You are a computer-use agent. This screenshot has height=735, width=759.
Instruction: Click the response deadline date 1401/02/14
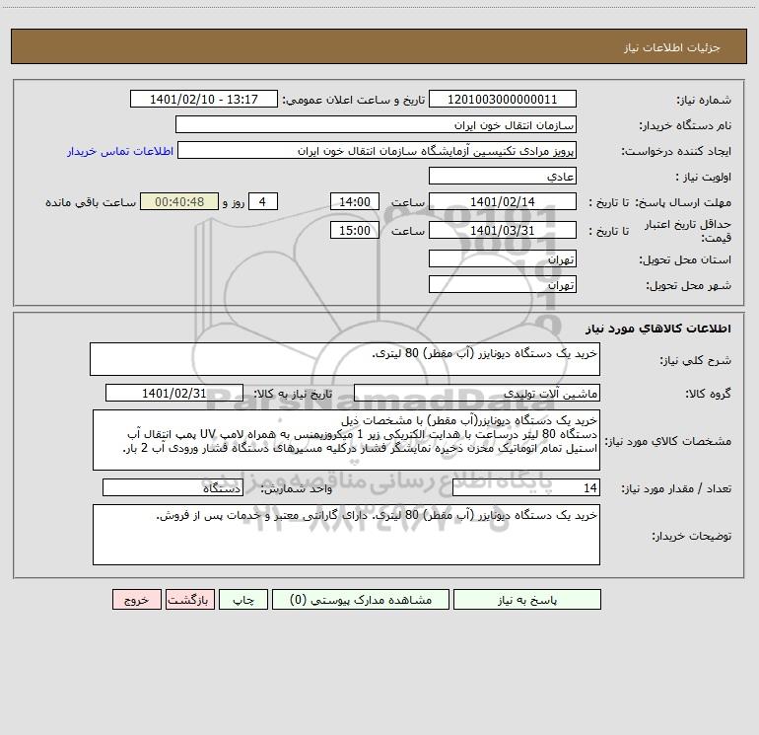(x=503, y=201)
